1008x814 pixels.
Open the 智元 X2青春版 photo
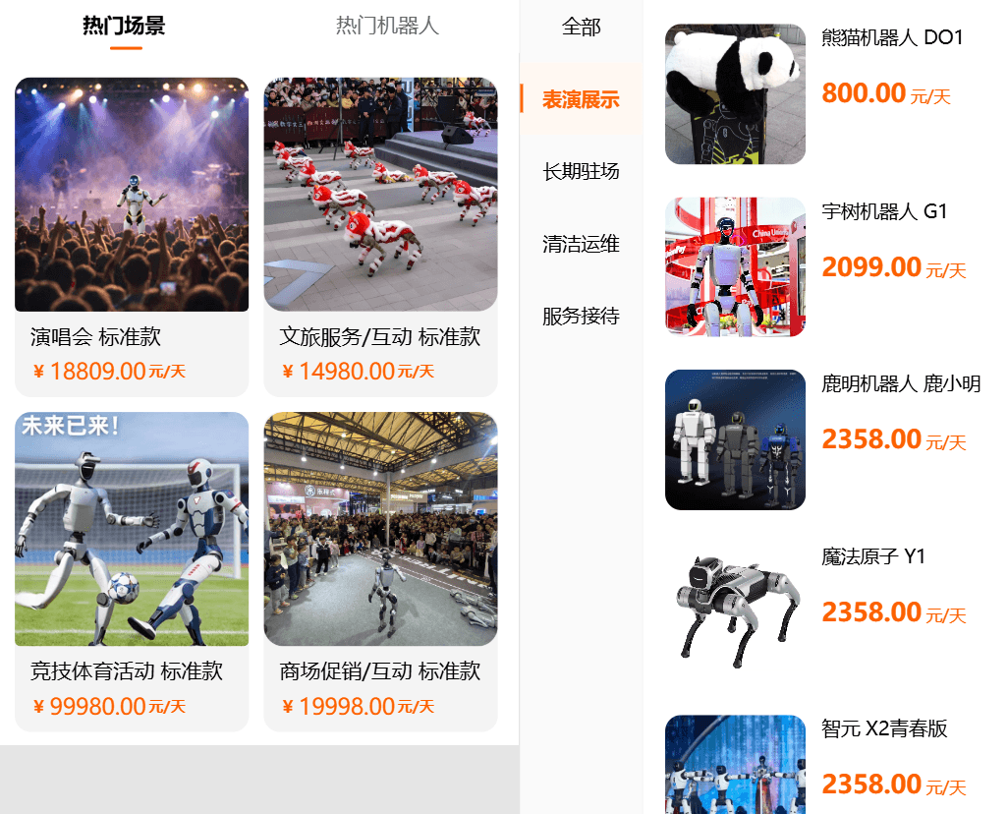(736, 765)
